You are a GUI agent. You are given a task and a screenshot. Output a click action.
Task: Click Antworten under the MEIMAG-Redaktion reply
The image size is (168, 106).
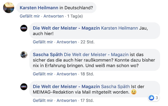(x=67, y=100)
